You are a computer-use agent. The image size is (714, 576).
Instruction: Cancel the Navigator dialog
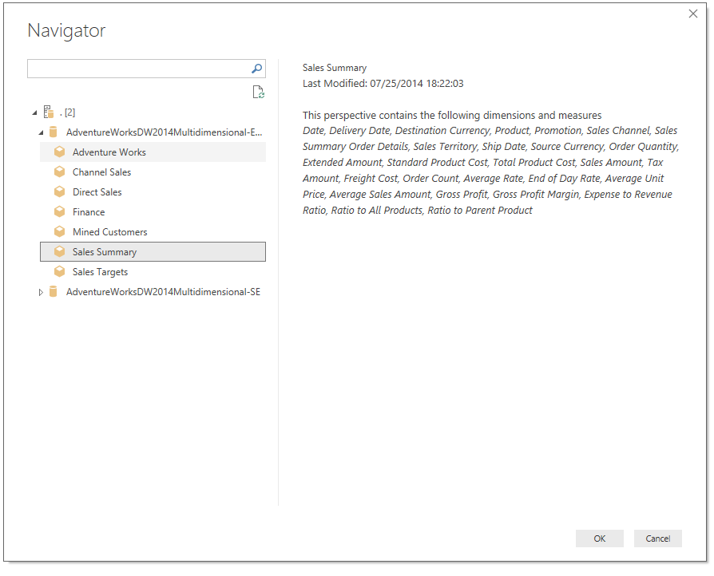coord(657,539)
